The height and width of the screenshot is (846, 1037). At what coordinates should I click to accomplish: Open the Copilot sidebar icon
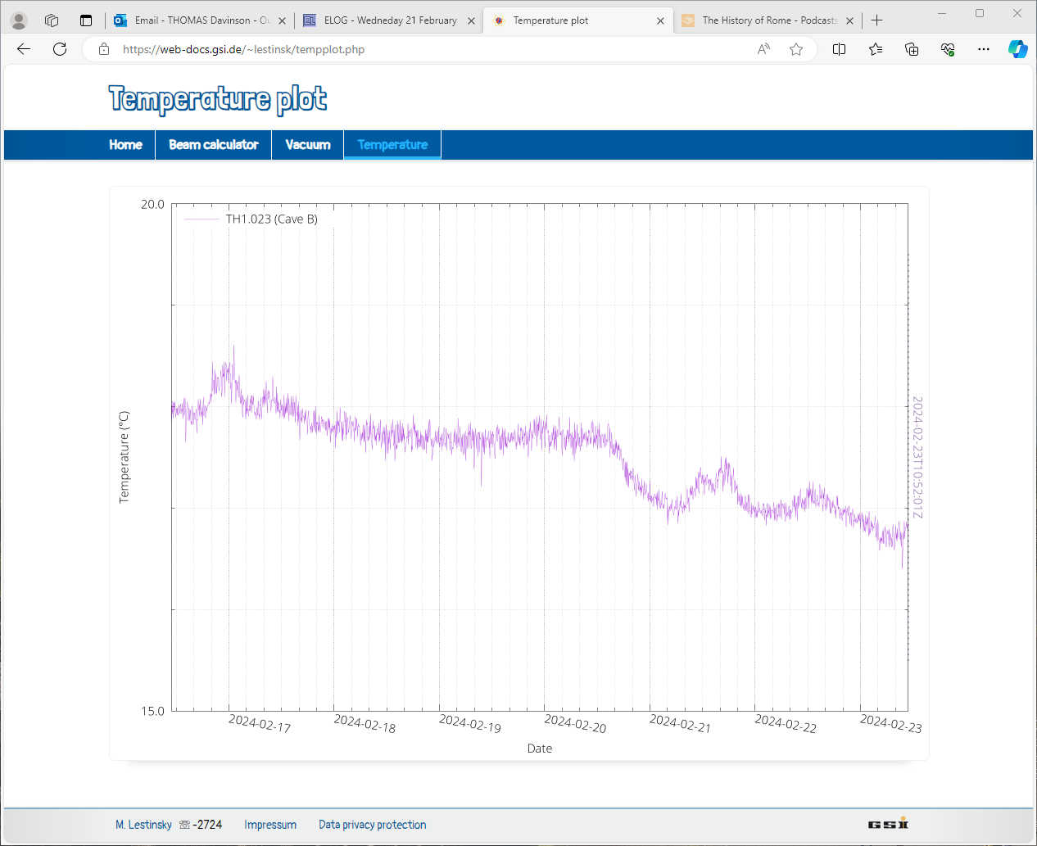click(1017, 49)
